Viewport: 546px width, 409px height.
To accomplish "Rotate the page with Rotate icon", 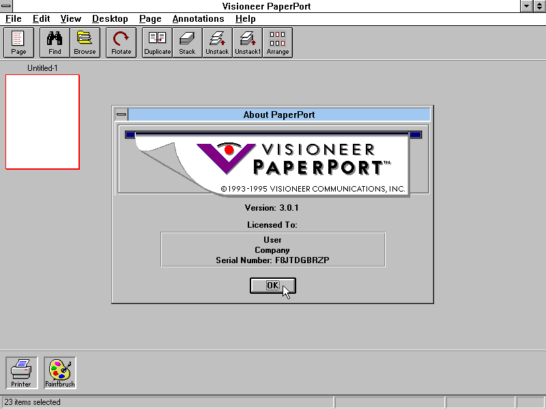I will tap(121, 42).
